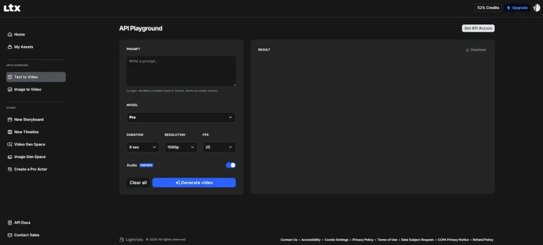Open My Assets via its icon
The width and height of the screenshot is (543, 245).
pos(10,47)
